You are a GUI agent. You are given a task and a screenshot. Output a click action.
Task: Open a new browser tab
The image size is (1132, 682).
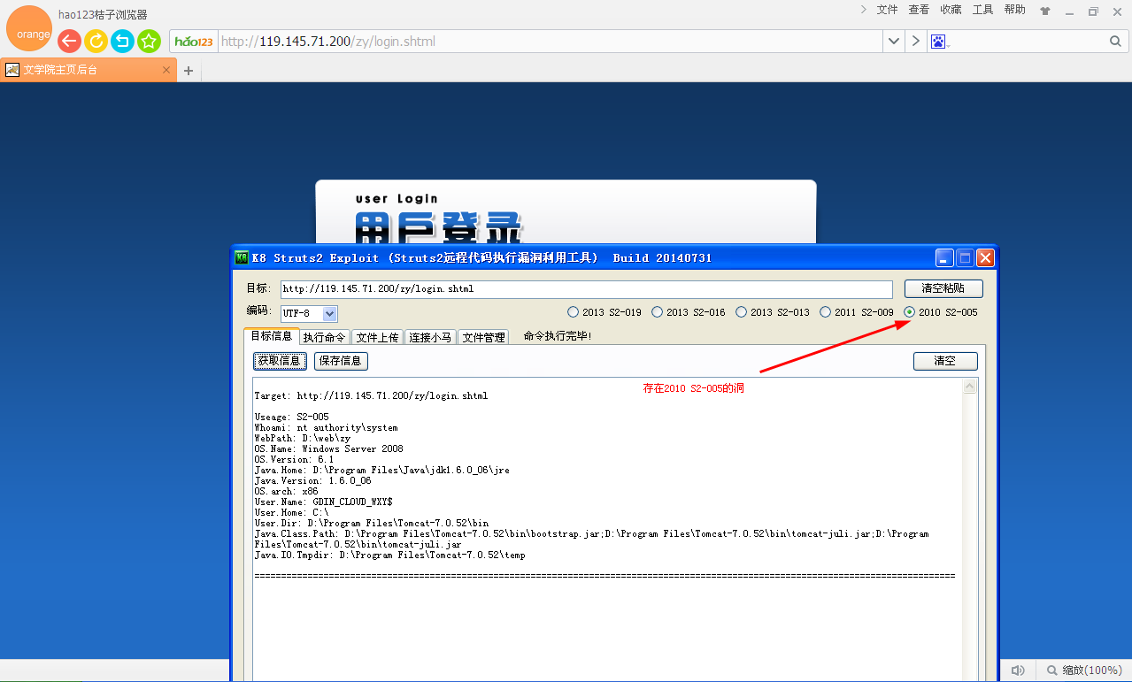[x=188, y=71]
